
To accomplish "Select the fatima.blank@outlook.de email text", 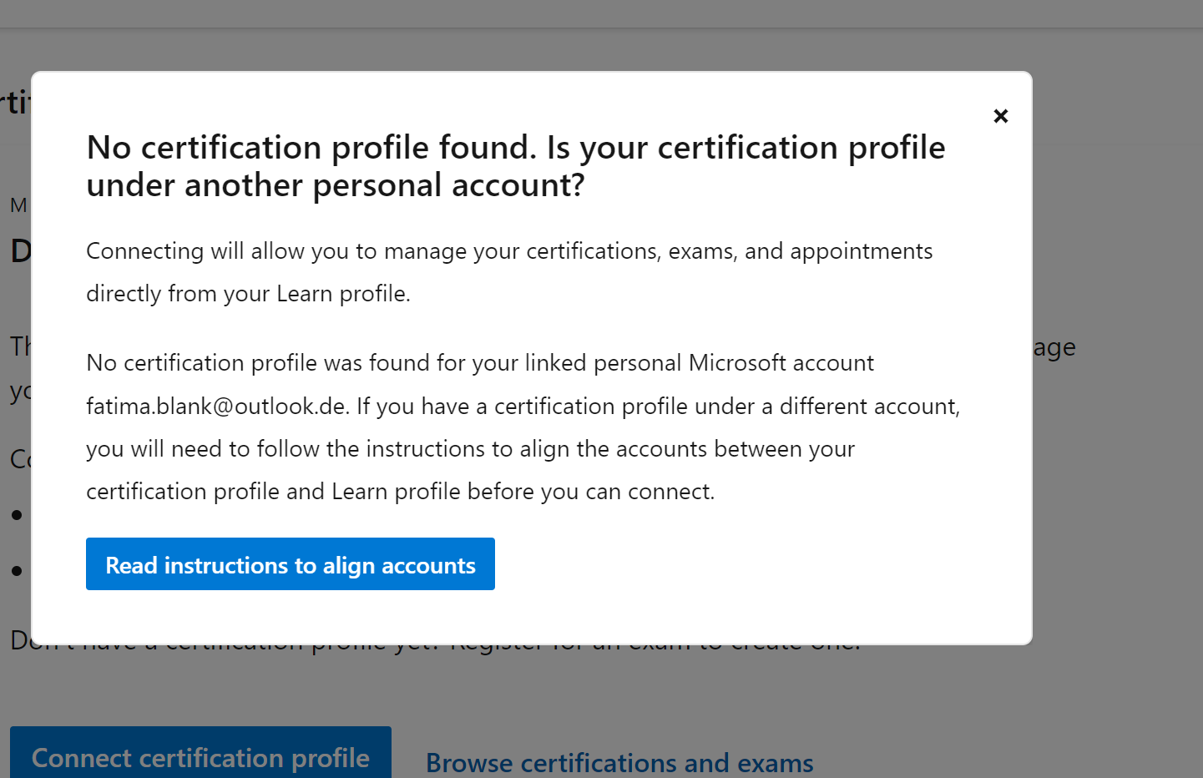I will (217, 407).
